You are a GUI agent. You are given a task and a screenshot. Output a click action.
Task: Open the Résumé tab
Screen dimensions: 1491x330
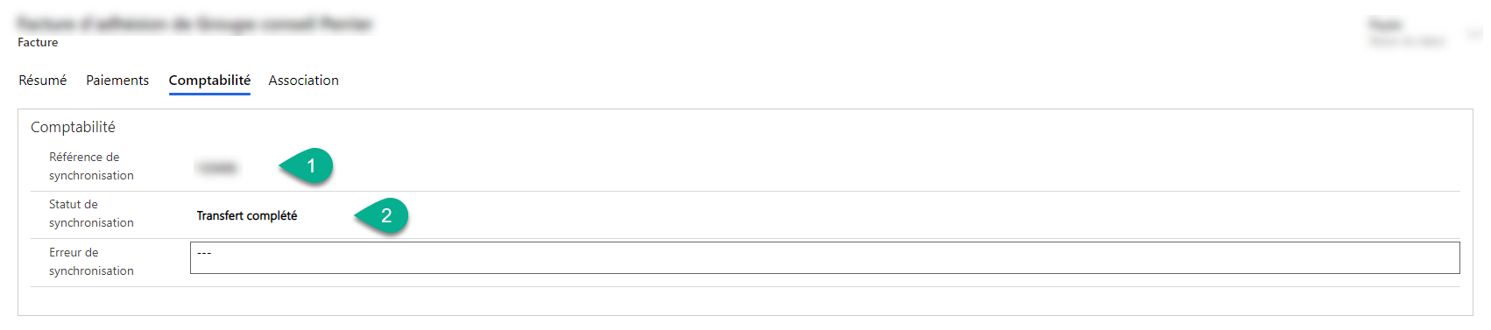pos(43,80)
